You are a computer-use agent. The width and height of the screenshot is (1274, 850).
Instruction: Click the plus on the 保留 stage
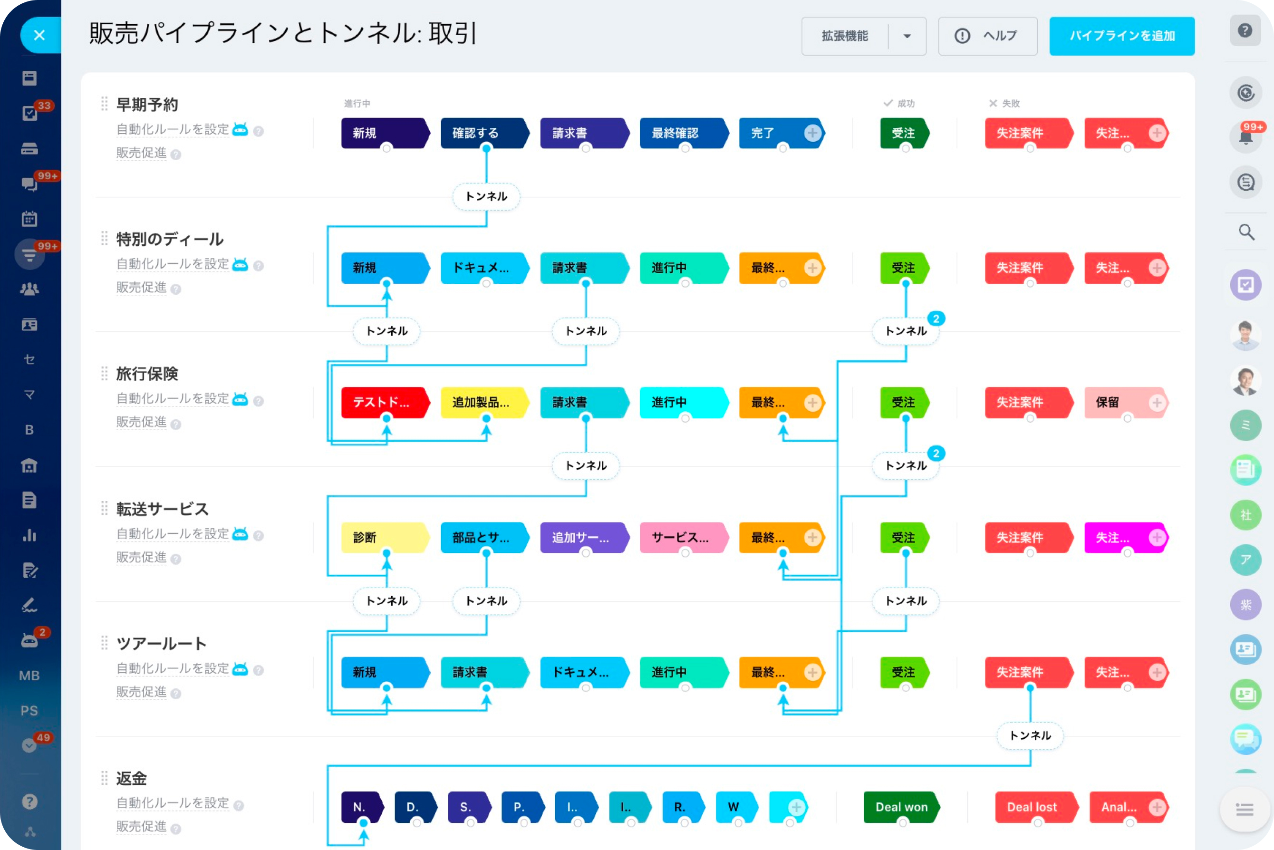1157,402
